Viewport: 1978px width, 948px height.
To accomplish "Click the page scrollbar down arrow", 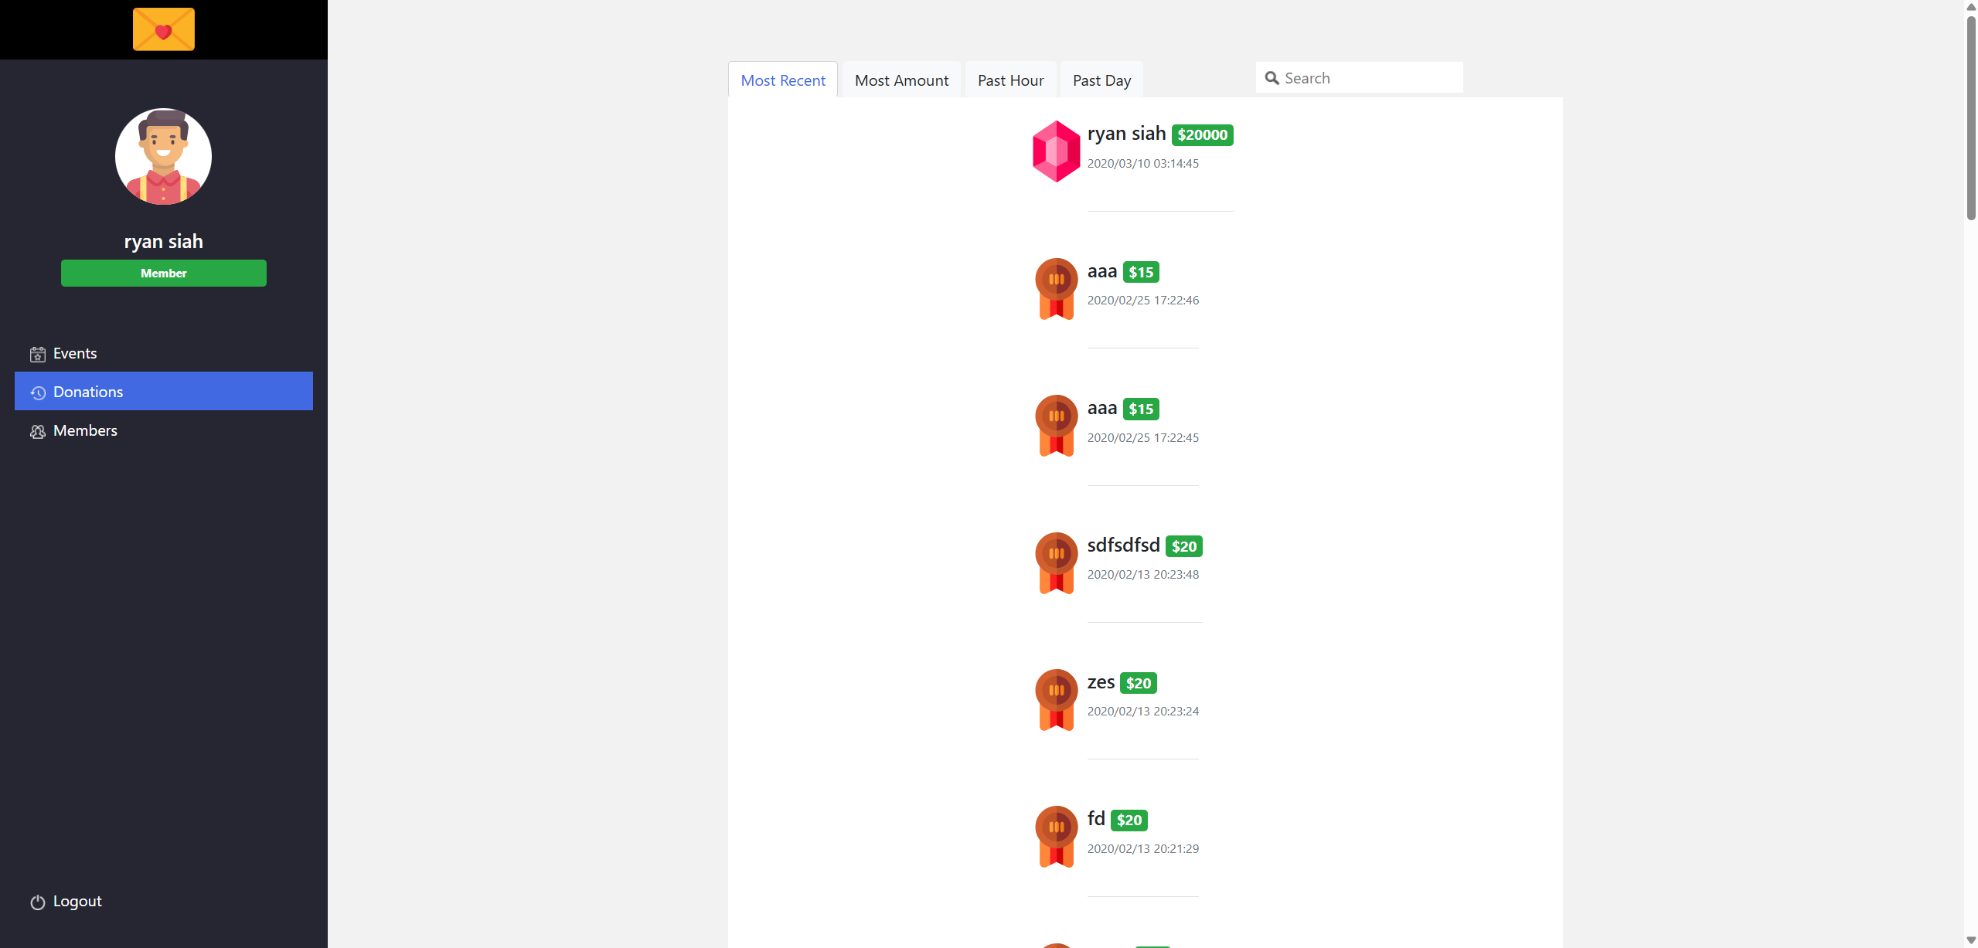I will coord(1970,940).
